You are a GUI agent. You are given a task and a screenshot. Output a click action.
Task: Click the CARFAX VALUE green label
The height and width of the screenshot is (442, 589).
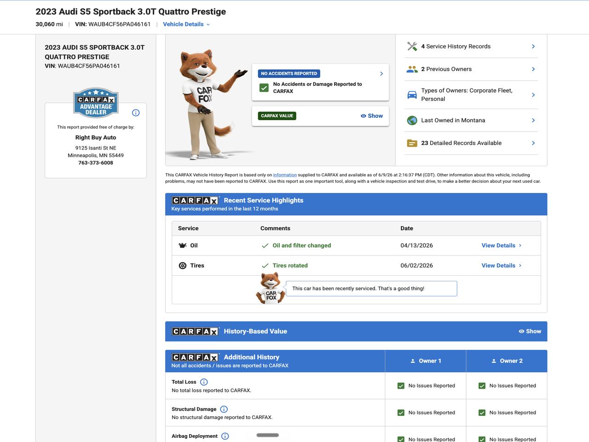277,116
